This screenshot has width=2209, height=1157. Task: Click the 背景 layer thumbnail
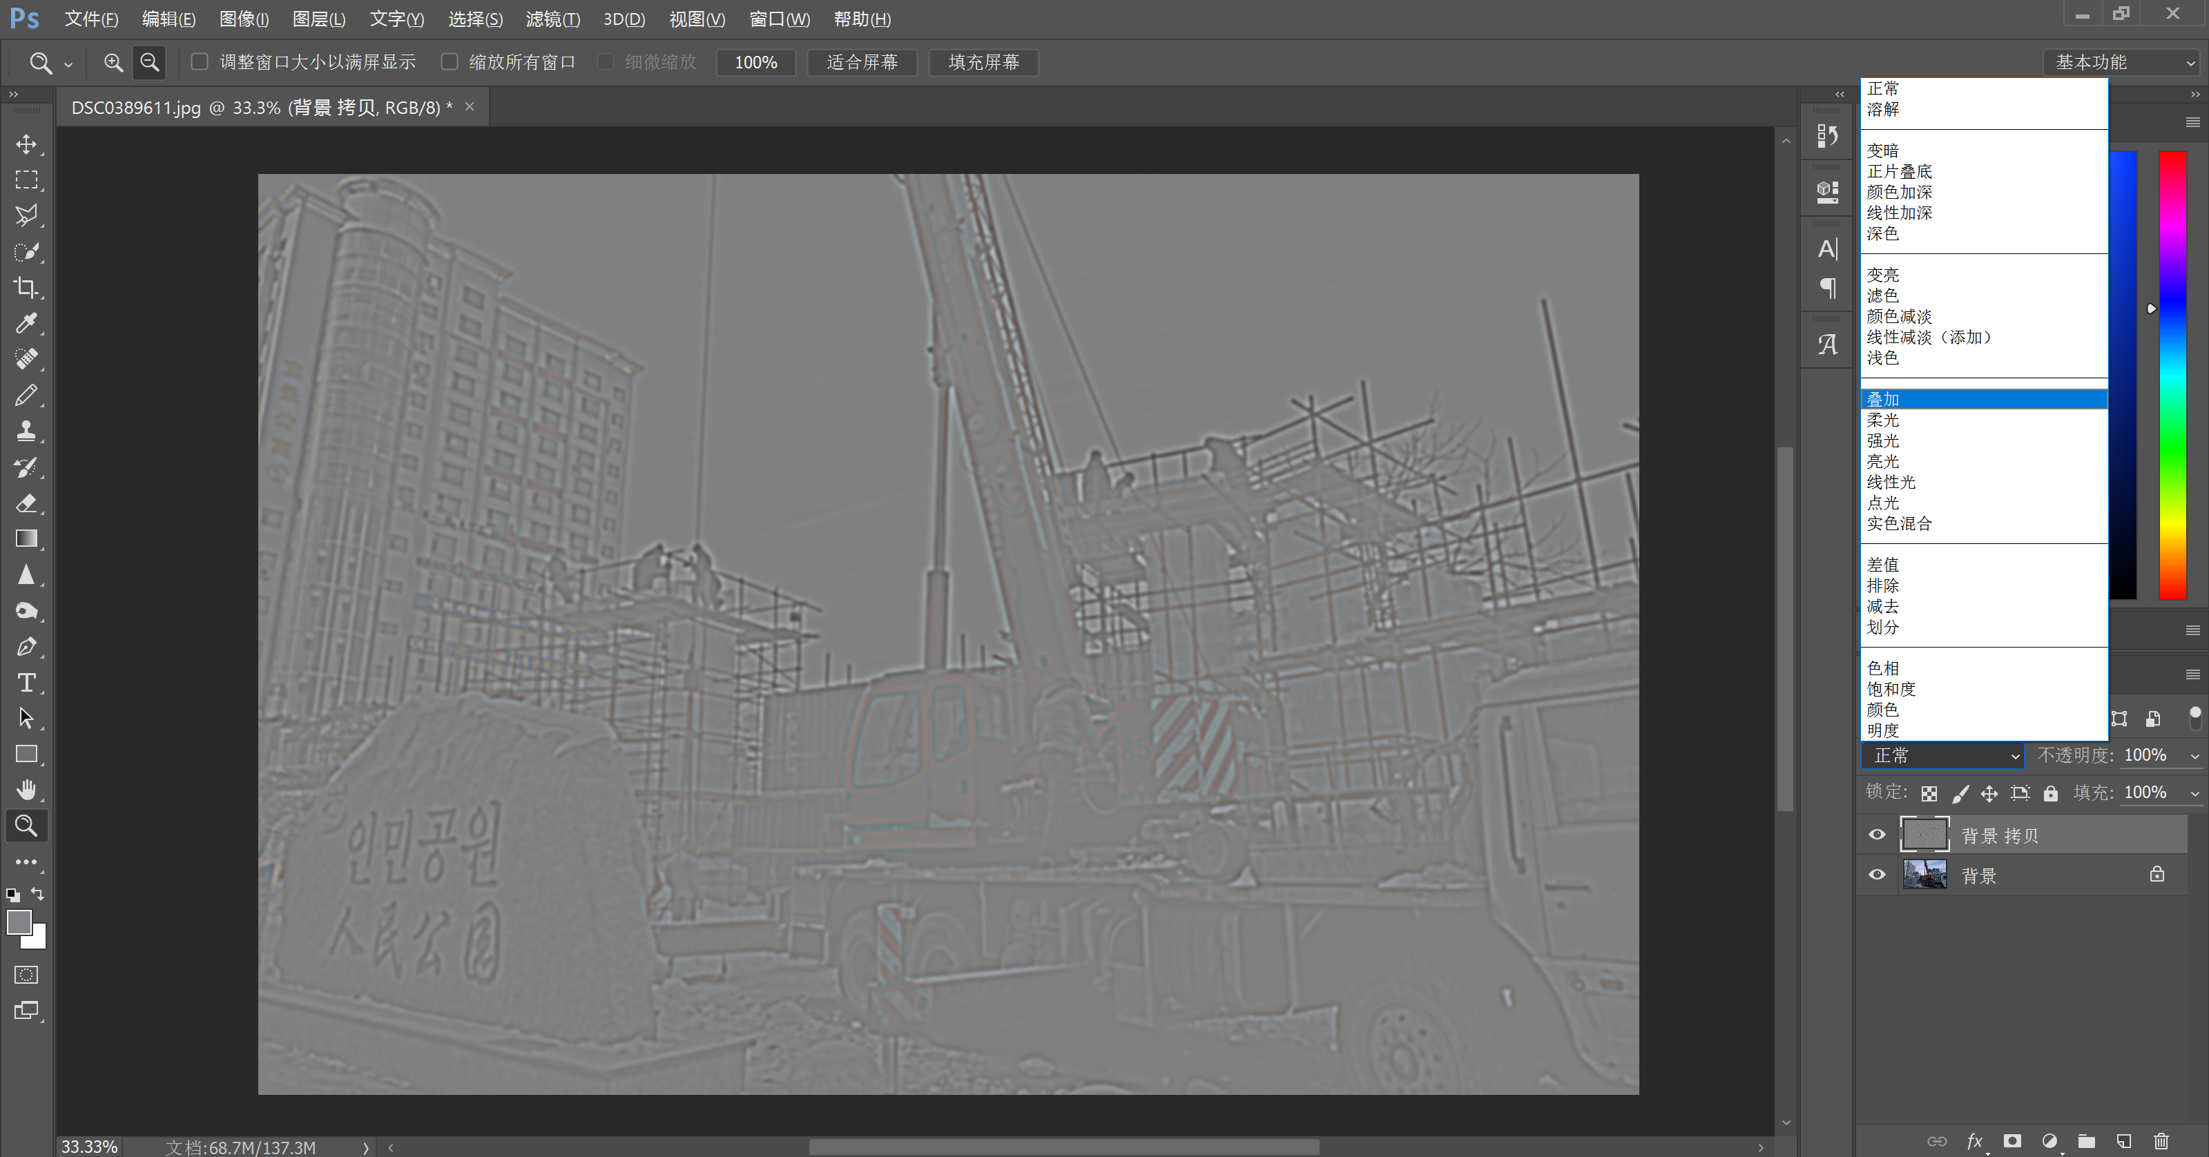pyautogui.click(x=1925, y=874)
